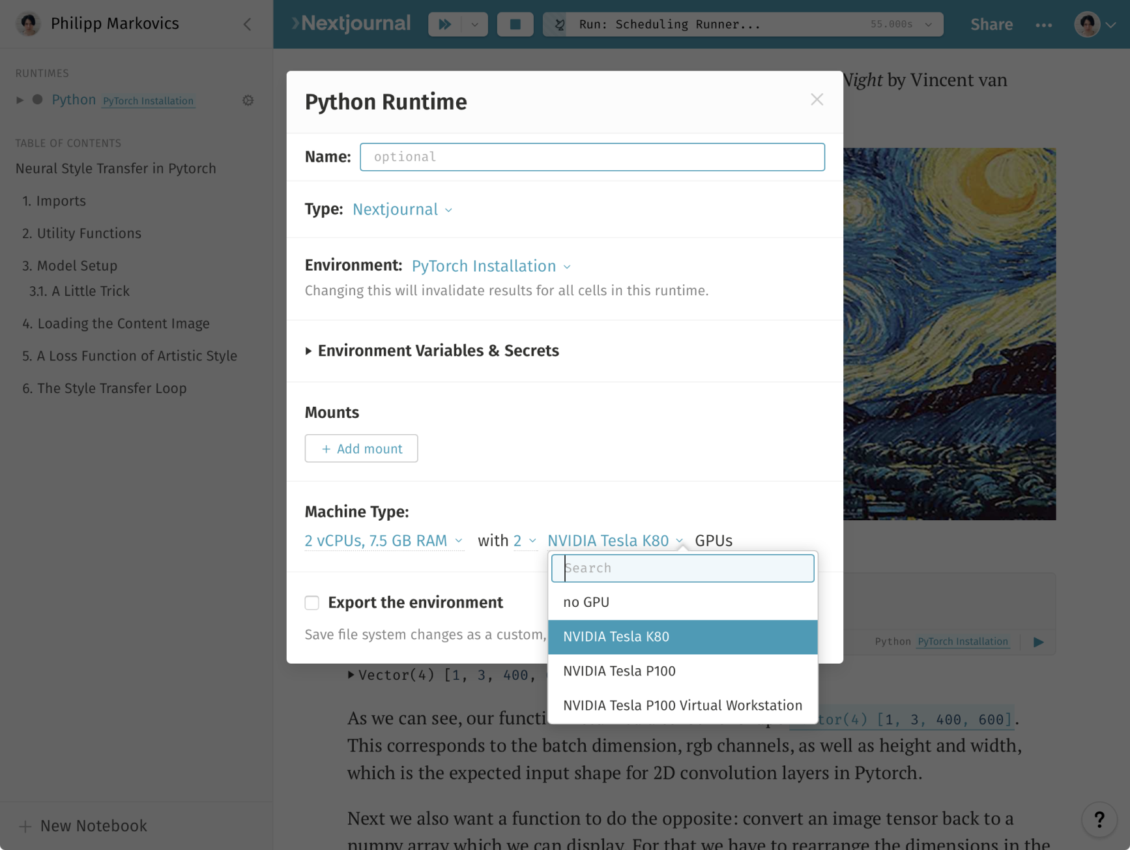Jump to 3. Model Setup section

70,266
